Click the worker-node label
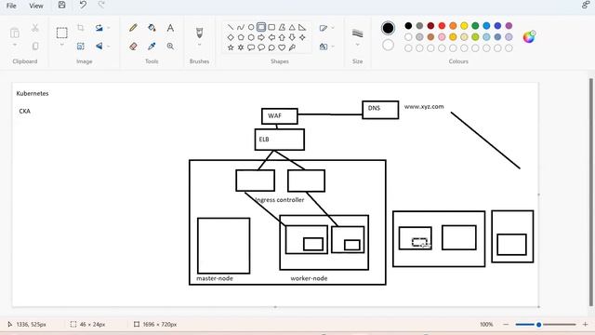This screenshot has height=335, width=595. (x=309, y=278)
